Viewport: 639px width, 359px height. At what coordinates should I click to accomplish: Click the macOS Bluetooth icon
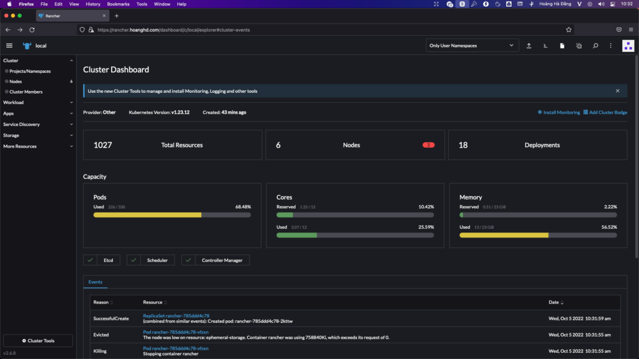point(532,4)
